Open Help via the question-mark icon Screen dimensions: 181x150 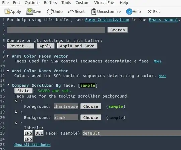129,12
